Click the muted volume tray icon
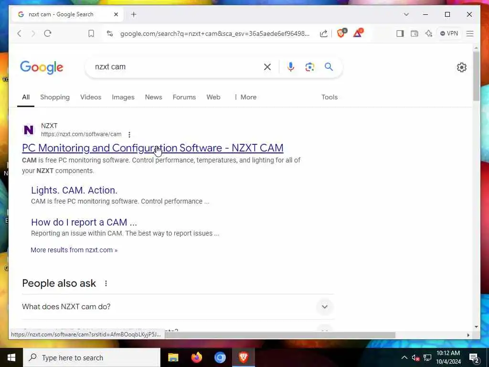 coord(416,357)
